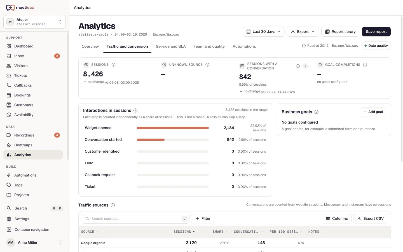Click info icon beside Goal Completions
Screen dimensions: 403x252
point(365,65)
